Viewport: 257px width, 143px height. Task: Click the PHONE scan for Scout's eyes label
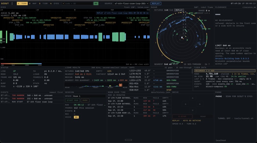coord(234,96)
